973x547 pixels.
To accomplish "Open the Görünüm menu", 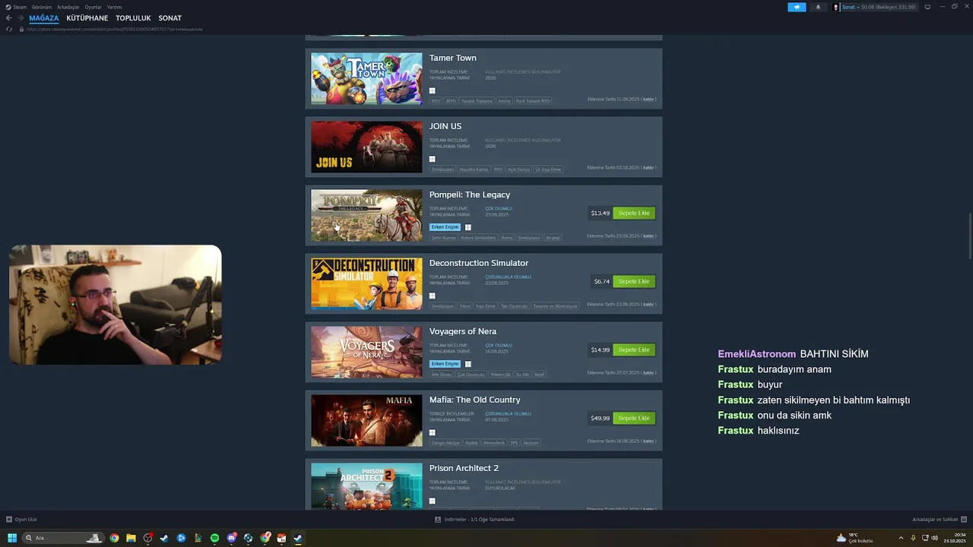I will 42,7.
